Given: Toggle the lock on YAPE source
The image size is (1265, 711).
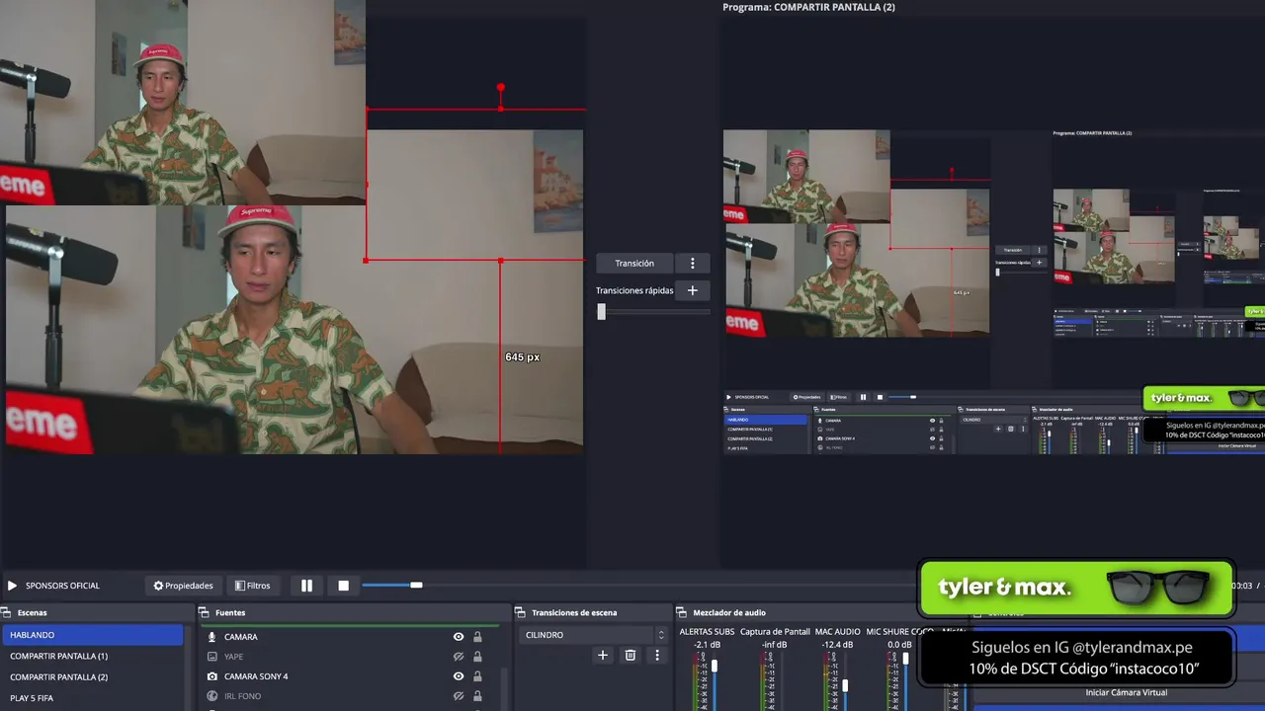Looking at the screenshot, I should (x=477, y=657).
